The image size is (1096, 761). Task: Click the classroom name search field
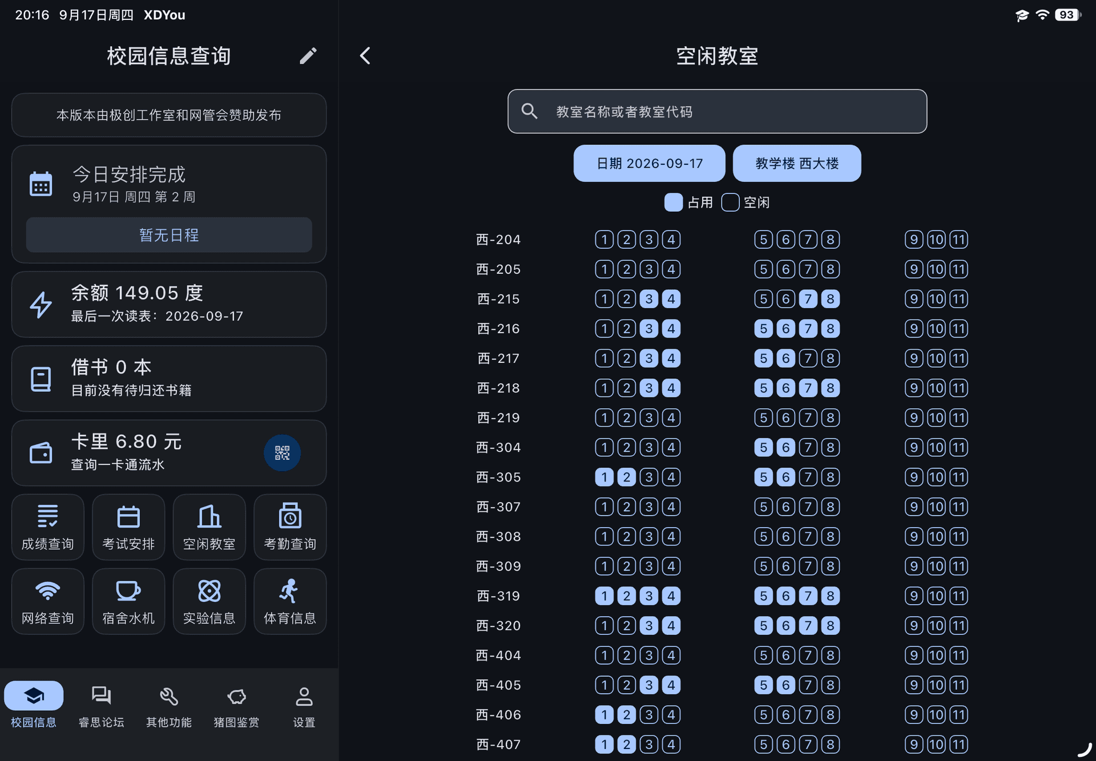coord(717,111)
